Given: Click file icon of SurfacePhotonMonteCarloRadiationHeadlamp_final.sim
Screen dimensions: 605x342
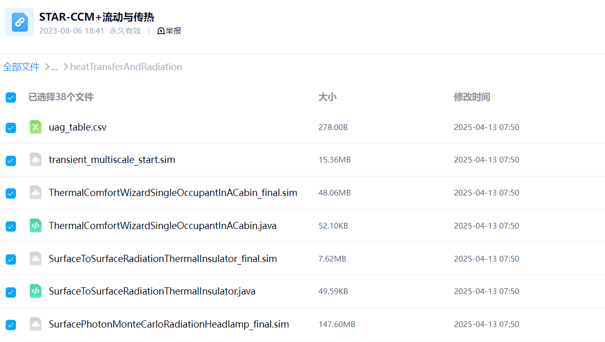Looking at the screenshot, I should click(x=36, y=324).
